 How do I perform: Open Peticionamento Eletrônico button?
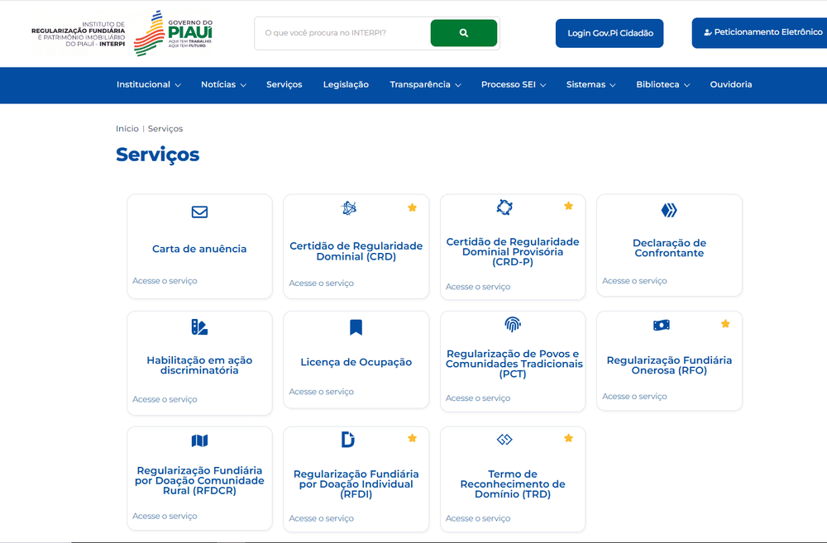click(x=759, y=33)
